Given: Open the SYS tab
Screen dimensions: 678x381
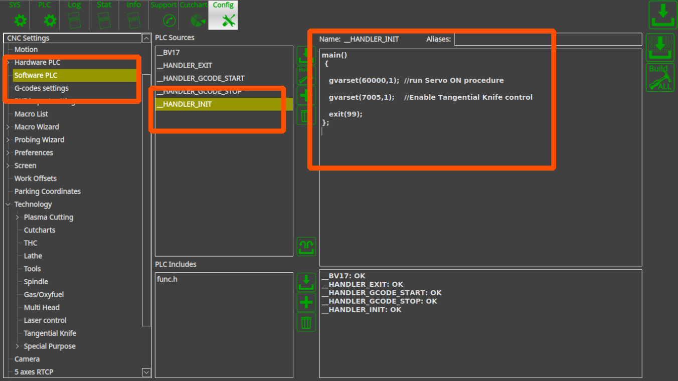Looking at the screenshot, I should pyautogui.click(x=15, y=15).
